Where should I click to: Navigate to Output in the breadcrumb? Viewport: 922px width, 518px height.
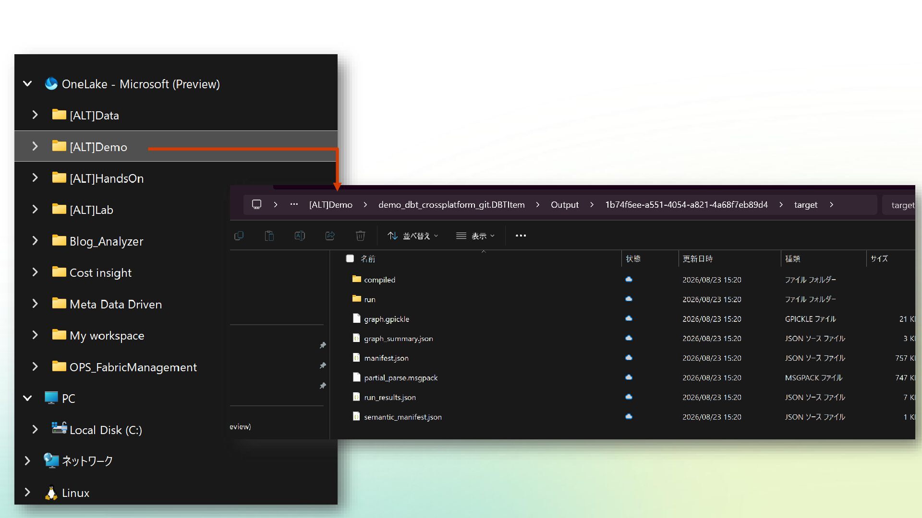[565, 205]
